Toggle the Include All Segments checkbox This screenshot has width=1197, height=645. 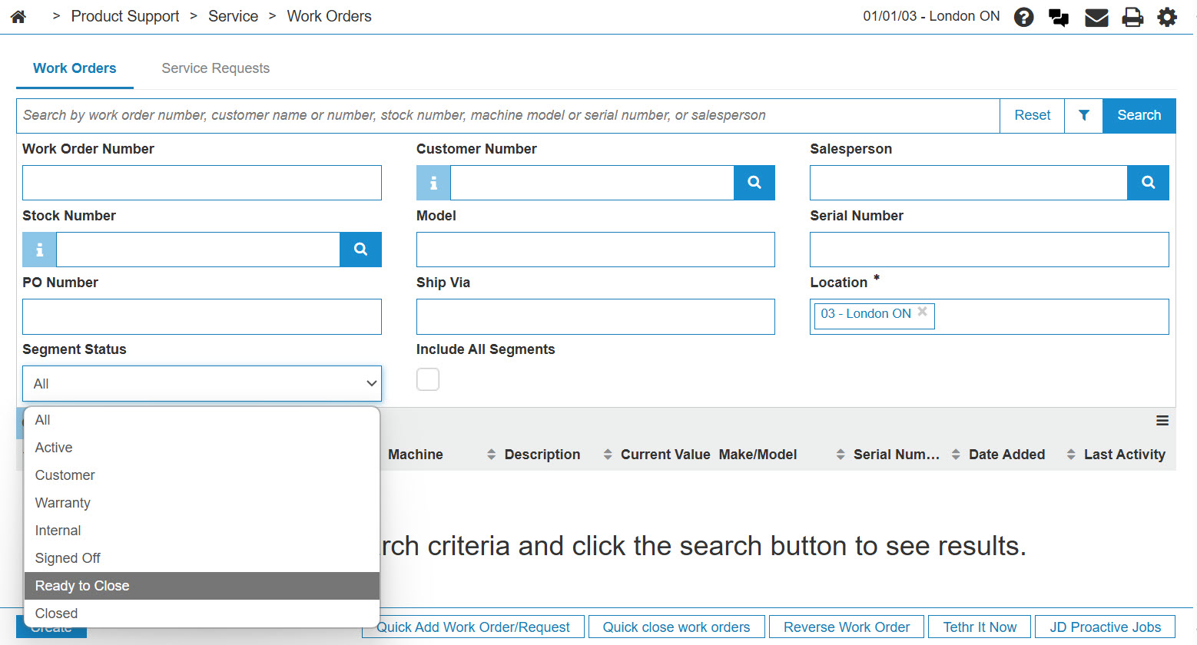[428, 379]
